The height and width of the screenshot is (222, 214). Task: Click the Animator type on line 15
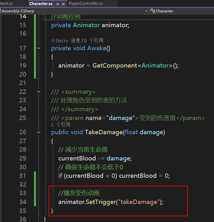[x=86, y=25]
